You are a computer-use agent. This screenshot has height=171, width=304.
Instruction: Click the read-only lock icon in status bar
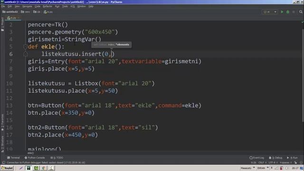(x=295, y=162)
